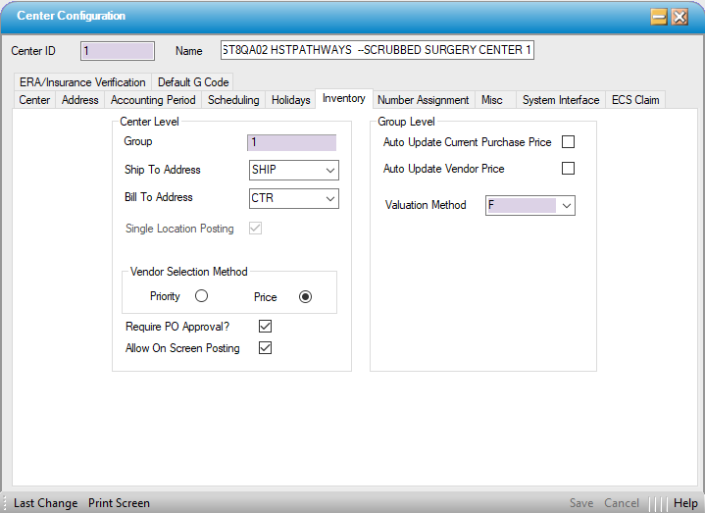This screenshot has height=513, width=705.
Task: Click the Print Screen button
Action: pyautogui.click(x=119, y=503)
